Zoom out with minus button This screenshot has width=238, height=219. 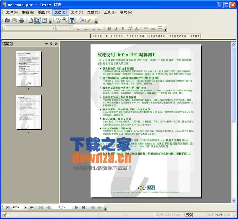(x=8, y=208)
